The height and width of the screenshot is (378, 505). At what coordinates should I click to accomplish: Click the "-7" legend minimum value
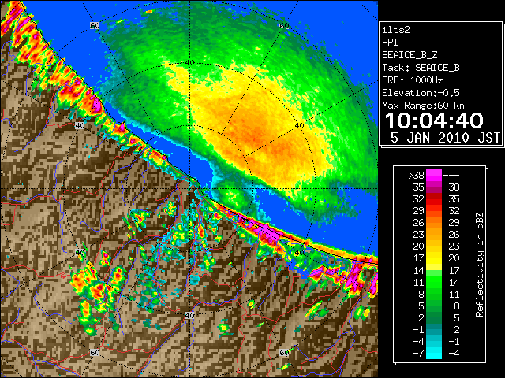coord(419,354)
